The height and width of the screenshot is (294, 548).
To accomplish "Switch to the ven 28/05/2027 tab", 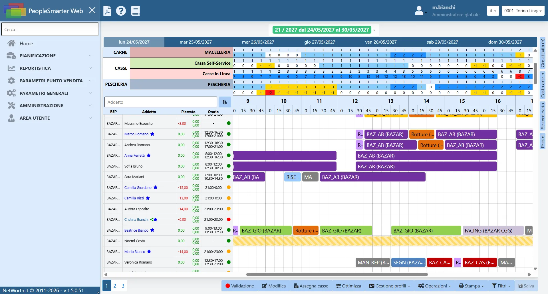I will [381, 42].
